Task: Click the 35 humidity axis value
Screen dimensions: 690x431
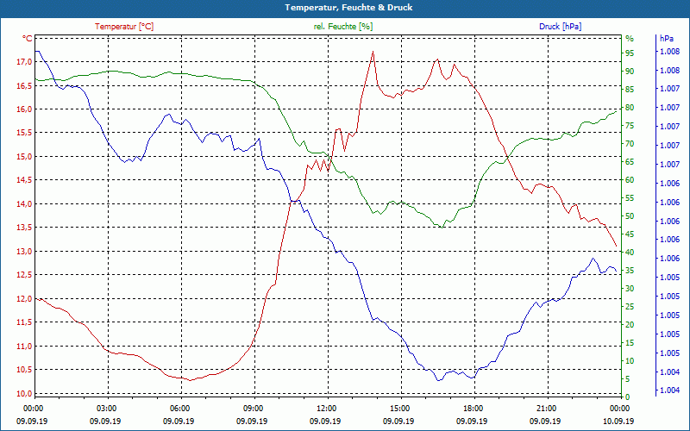Action: [630, 271]
